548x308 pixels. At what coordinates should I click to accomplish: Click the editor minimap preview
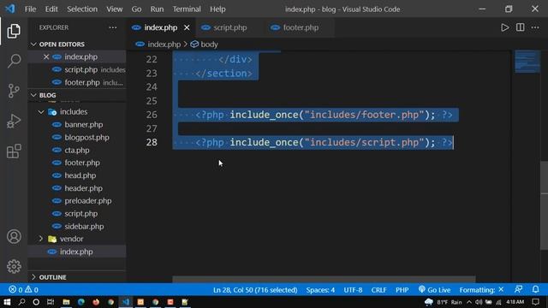pyautogui.click(x=527, y=62)
